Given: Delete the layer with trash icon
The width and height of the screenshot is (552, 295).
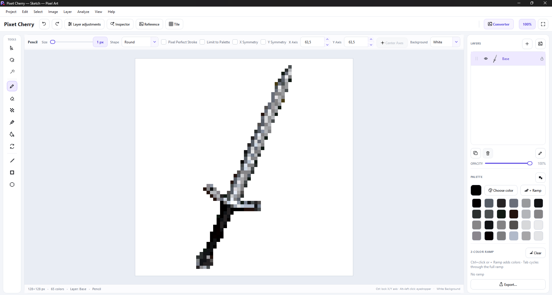Looking at the screenshot, I should pos(488,153).
